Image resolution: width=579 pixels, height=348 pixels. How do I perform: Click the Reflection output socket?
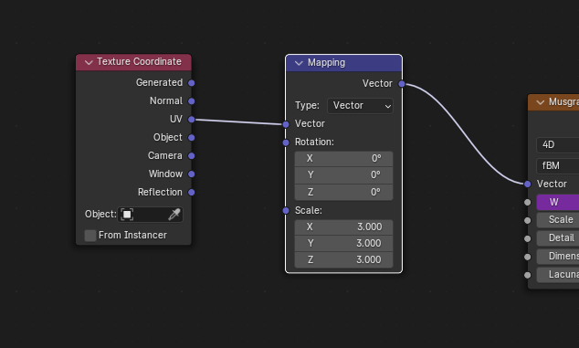click(191, 192)
